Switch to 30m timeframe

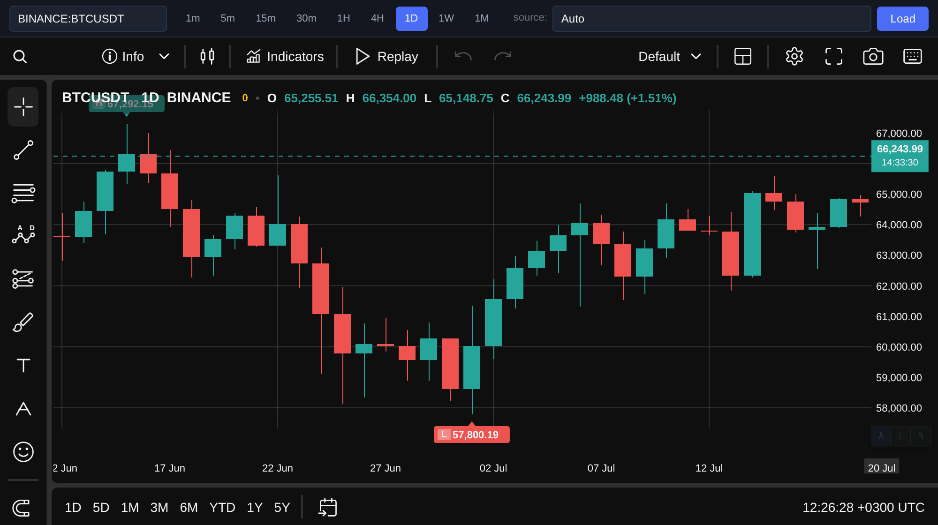tap(306, 18)
